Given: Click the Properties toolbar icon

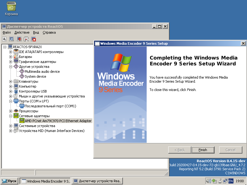Looking at the screenshot, I should [4, 39].
